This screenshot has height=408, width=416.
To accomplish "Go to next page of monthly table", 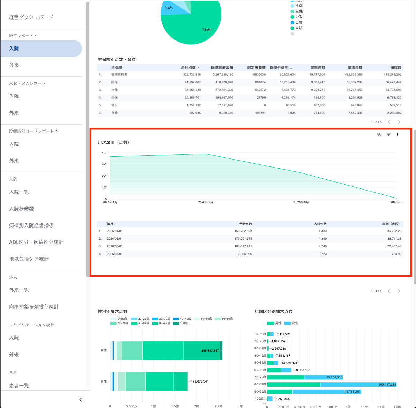I will coord(399,291).
